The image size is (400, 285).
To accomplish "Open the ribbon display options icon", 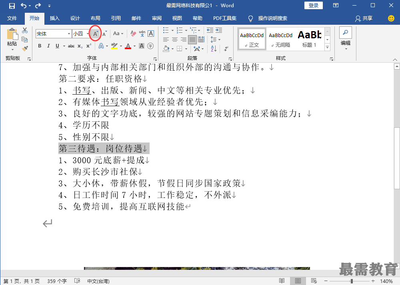I will (336, 5).
